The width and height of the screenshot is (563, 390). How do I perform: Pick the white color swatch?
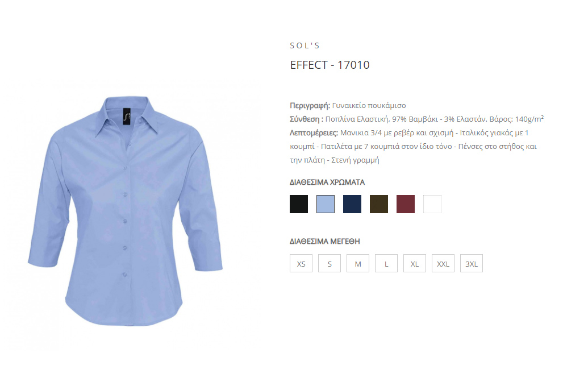point(432,204)
